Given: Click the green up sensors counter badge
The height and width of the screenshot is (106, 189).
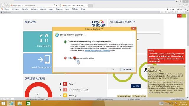Looking at the screenshot, I should click(184, 16).
